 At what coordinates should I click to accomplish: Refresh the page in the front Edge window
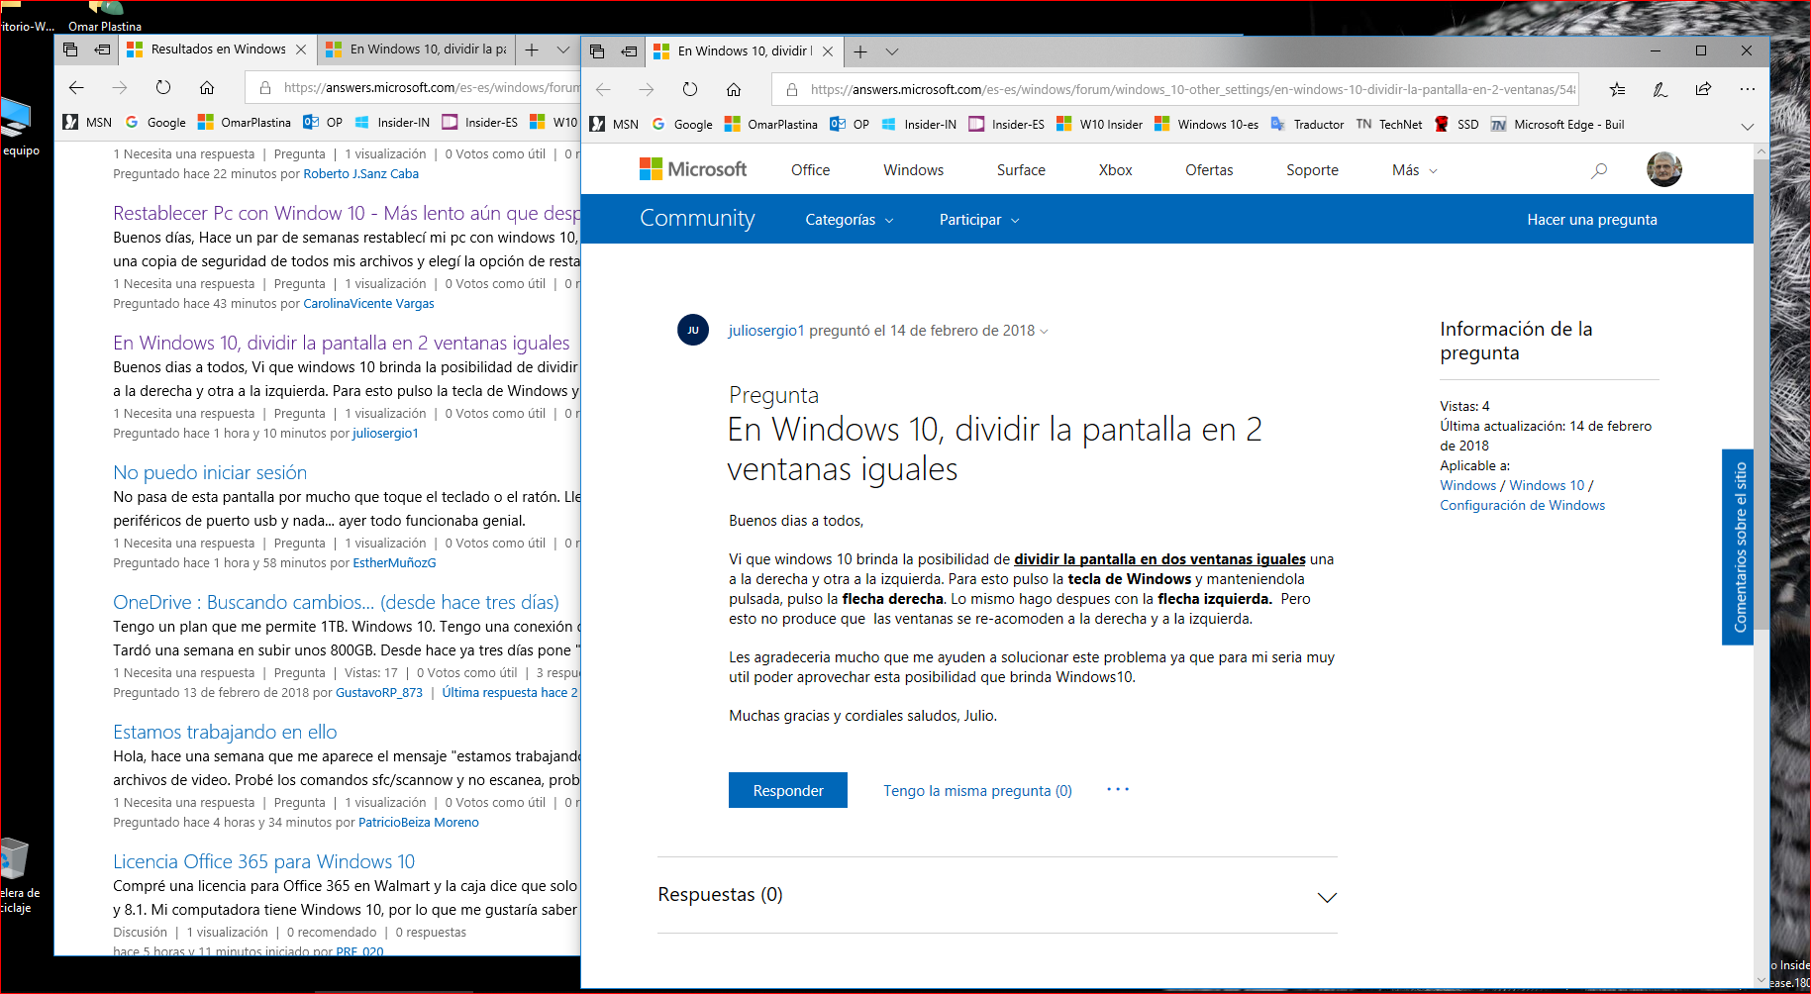pyautogui.click(x=690, y=89)
